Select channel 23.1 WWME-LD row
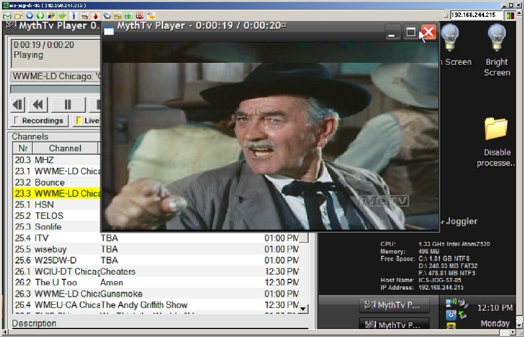 pos(57,171)
